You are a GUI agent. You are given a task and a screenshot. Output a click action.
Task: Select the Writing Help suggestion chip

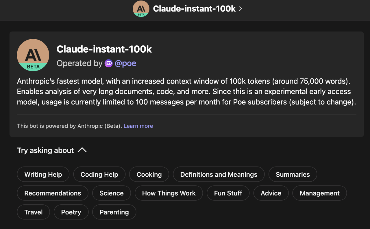tap(43, 174)
